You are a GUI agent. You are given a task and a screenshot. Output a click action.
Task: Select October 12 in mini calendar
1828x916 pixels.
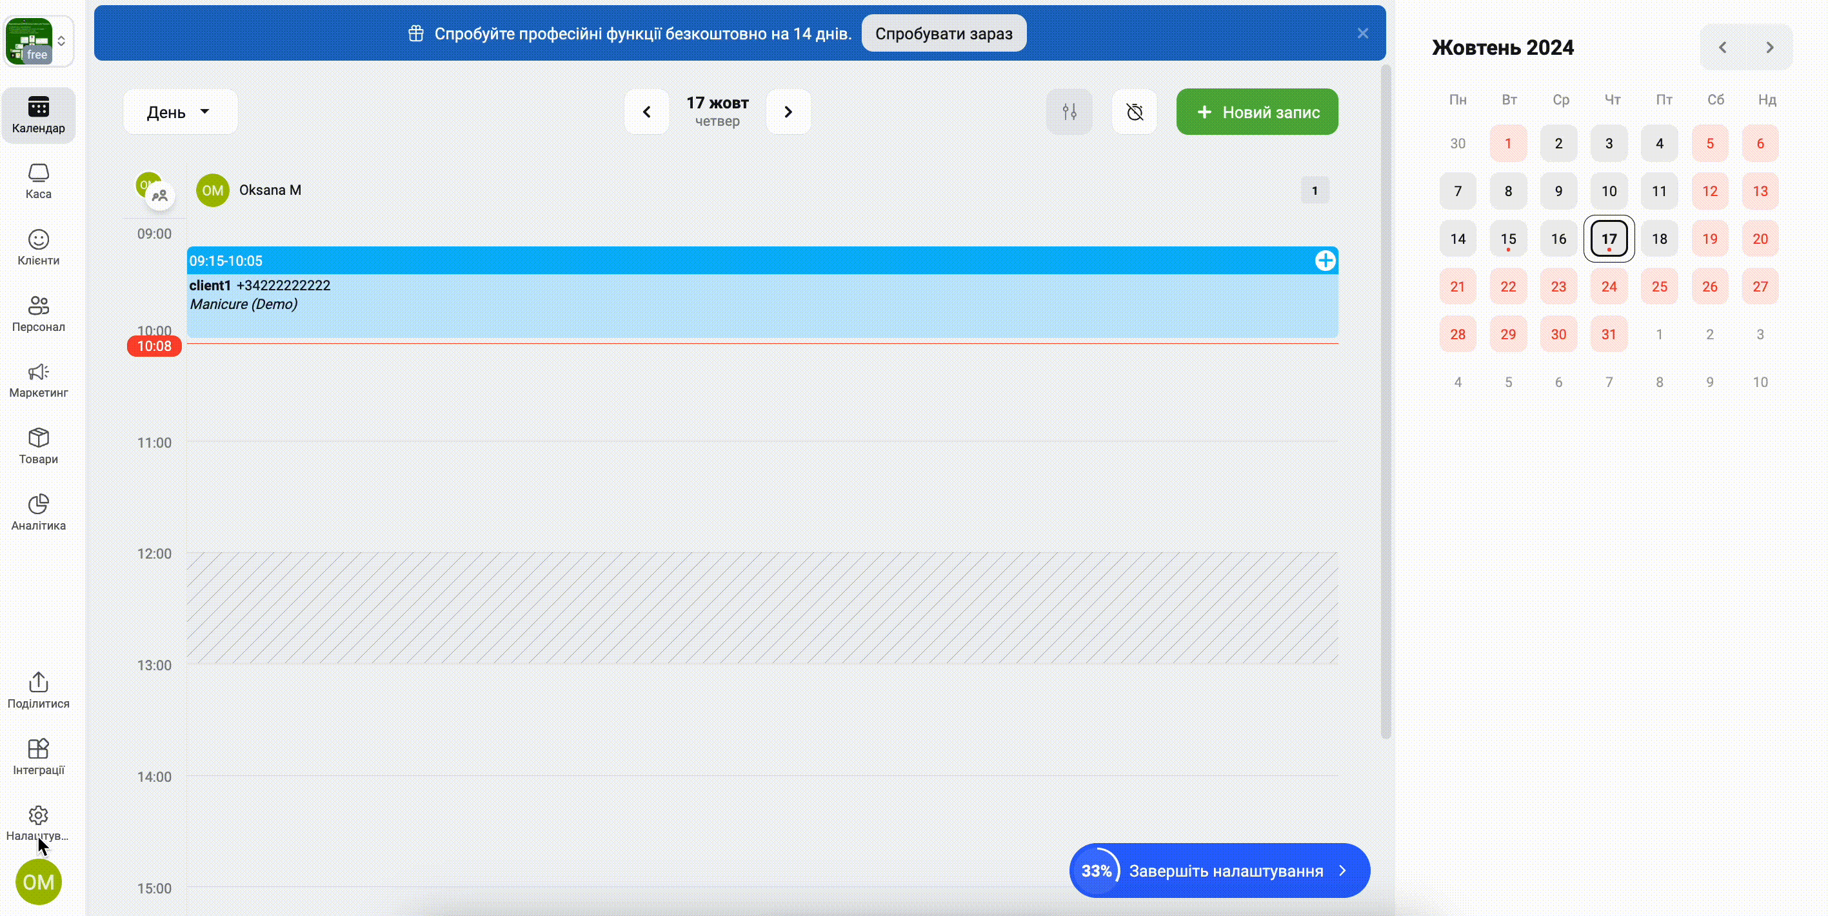click(1709, 191)
